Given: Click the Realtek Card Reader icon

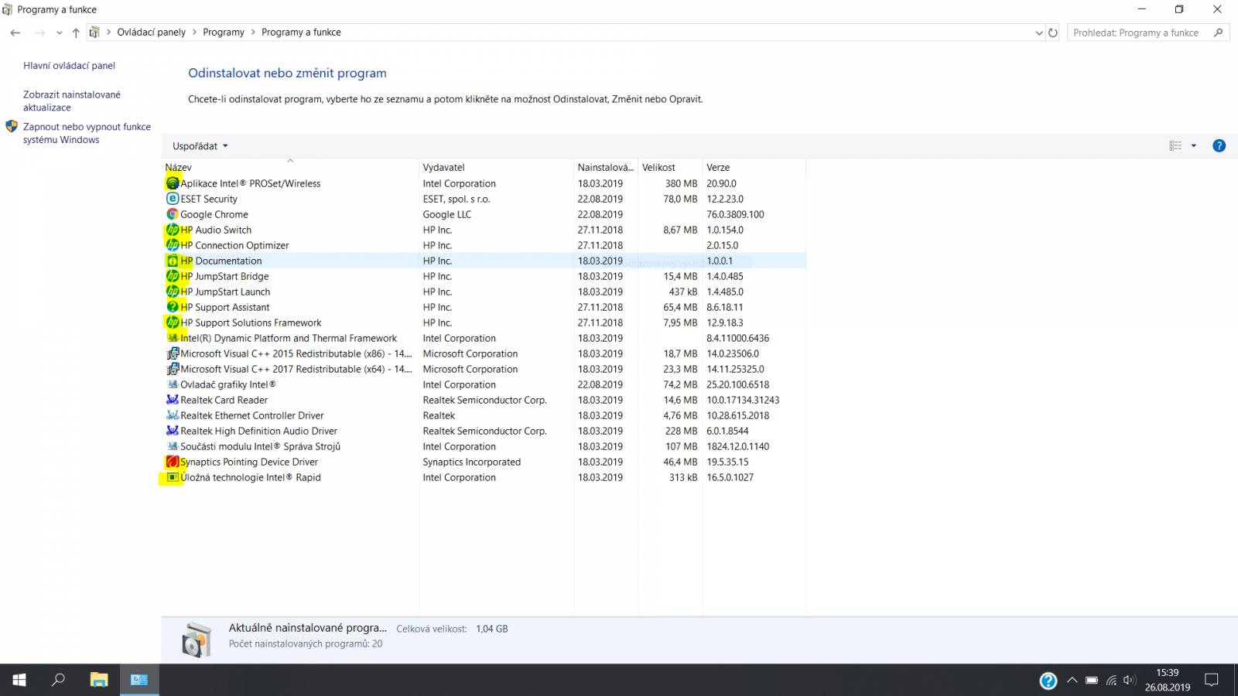Looking at the screenshot, I should pos(173,400).
